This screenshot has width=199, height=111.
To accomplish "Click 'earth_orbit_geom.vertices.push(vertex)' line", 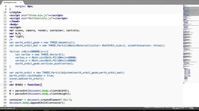I will click(x=44, y=64).
